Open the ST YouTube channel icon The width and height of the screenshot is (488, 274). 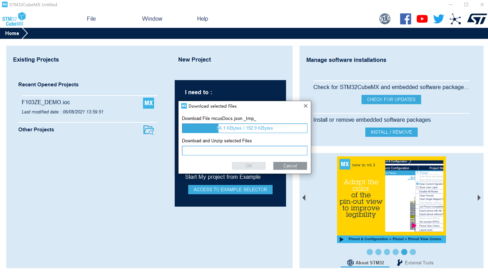point(422,19)
